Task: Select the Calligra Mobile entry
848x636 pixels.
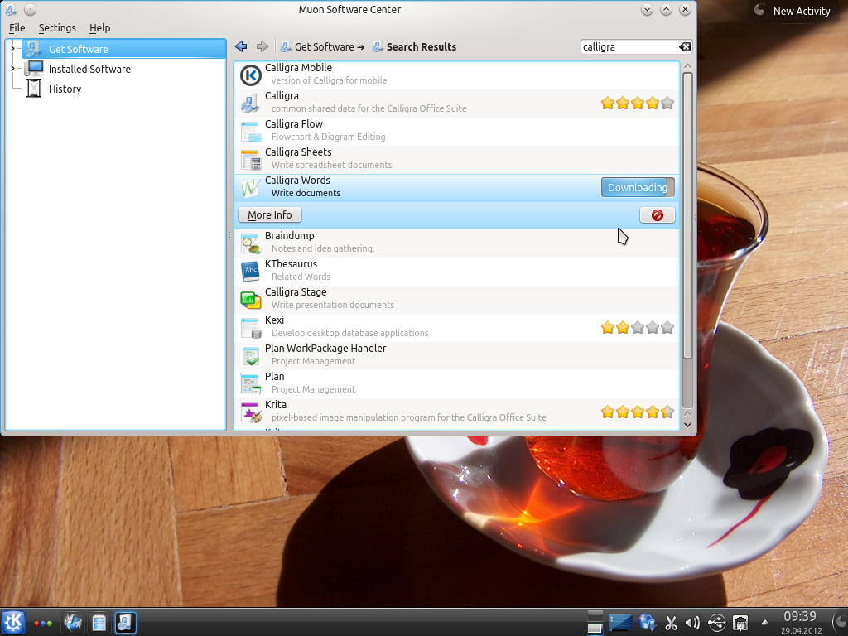Action: [x=456, y=75]
